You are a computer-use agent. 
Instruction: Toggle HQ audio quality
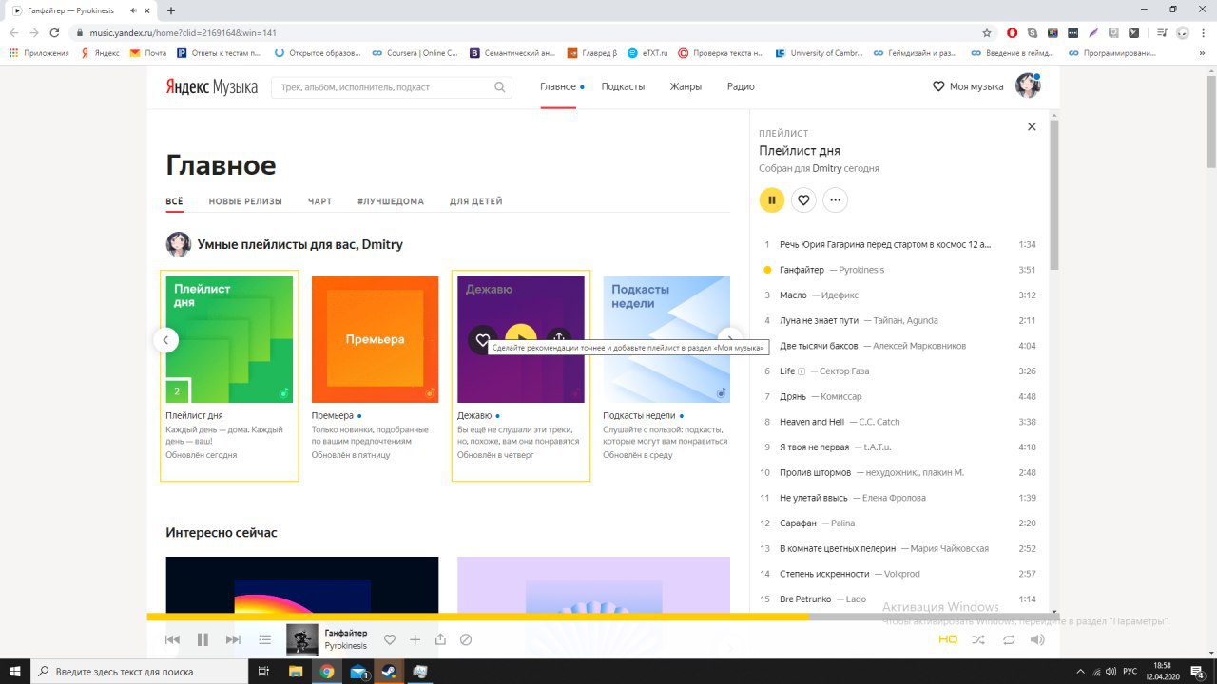point(948,640)
